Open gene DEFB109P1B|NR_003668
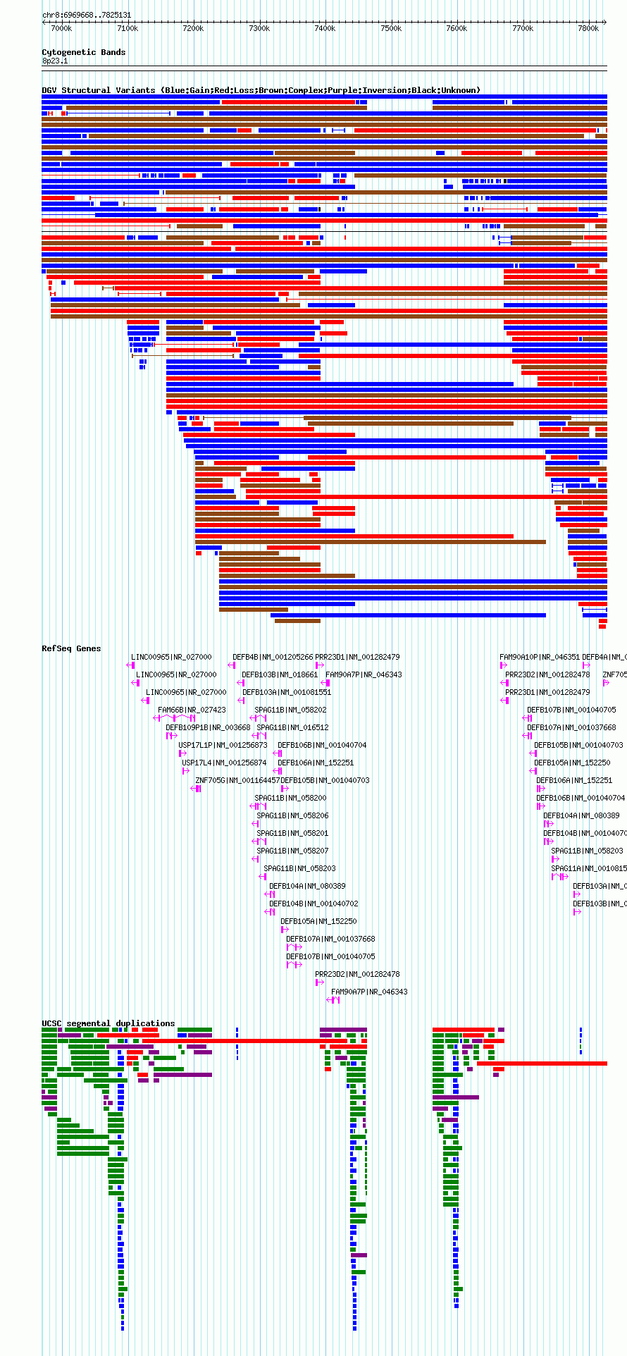The width and height of the screenshot is (627, 1356). [x=208, y=727]
